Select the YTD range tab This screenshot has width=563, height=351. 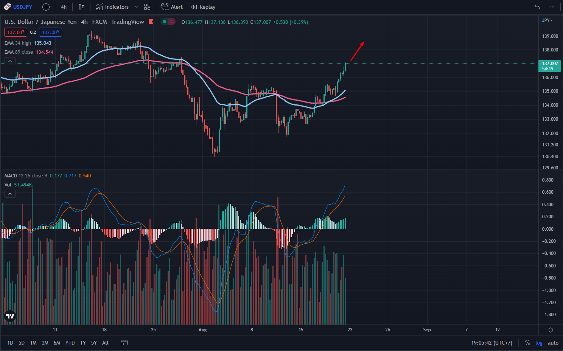(70, 343)
